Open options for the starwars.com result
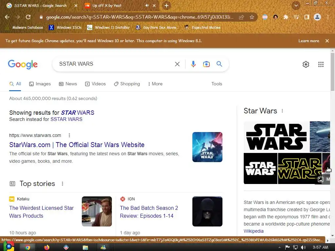 (69, 135)
